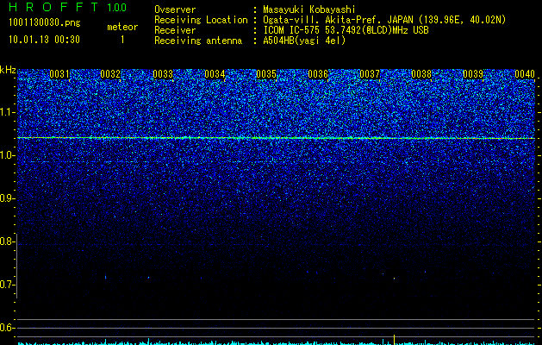Select the 0040 minute marker
542x345 pixels.
click(525, 74)
